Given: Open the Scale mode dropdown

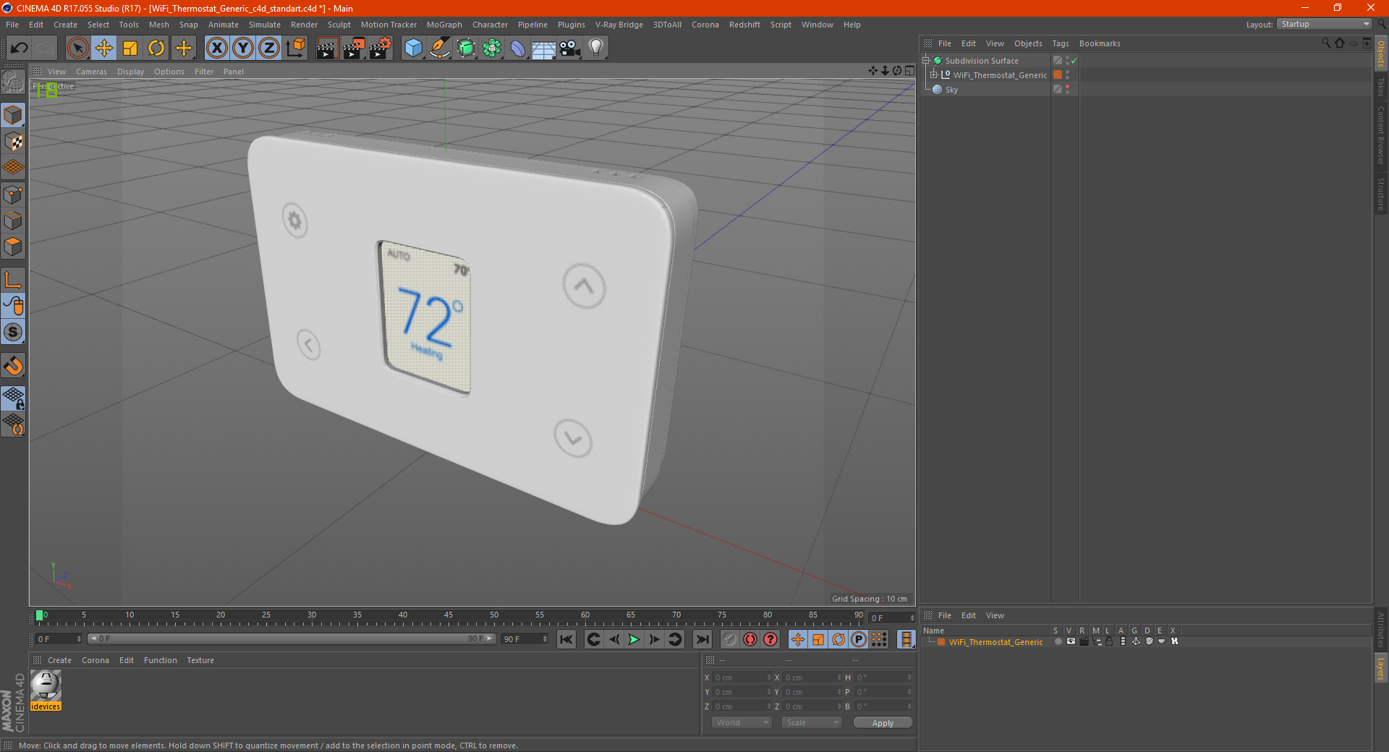Looking at the screenshot, I should 812,722.
